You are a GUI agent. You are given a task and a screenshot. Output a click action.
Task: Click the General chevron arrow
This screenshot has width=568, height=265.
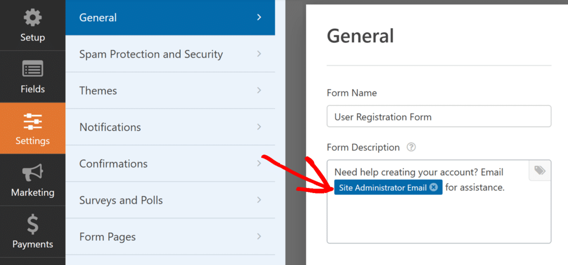[259, 18]
